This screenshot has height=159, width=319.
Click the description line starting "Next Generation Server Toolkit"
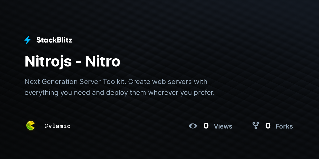click(x=116, y=82)
